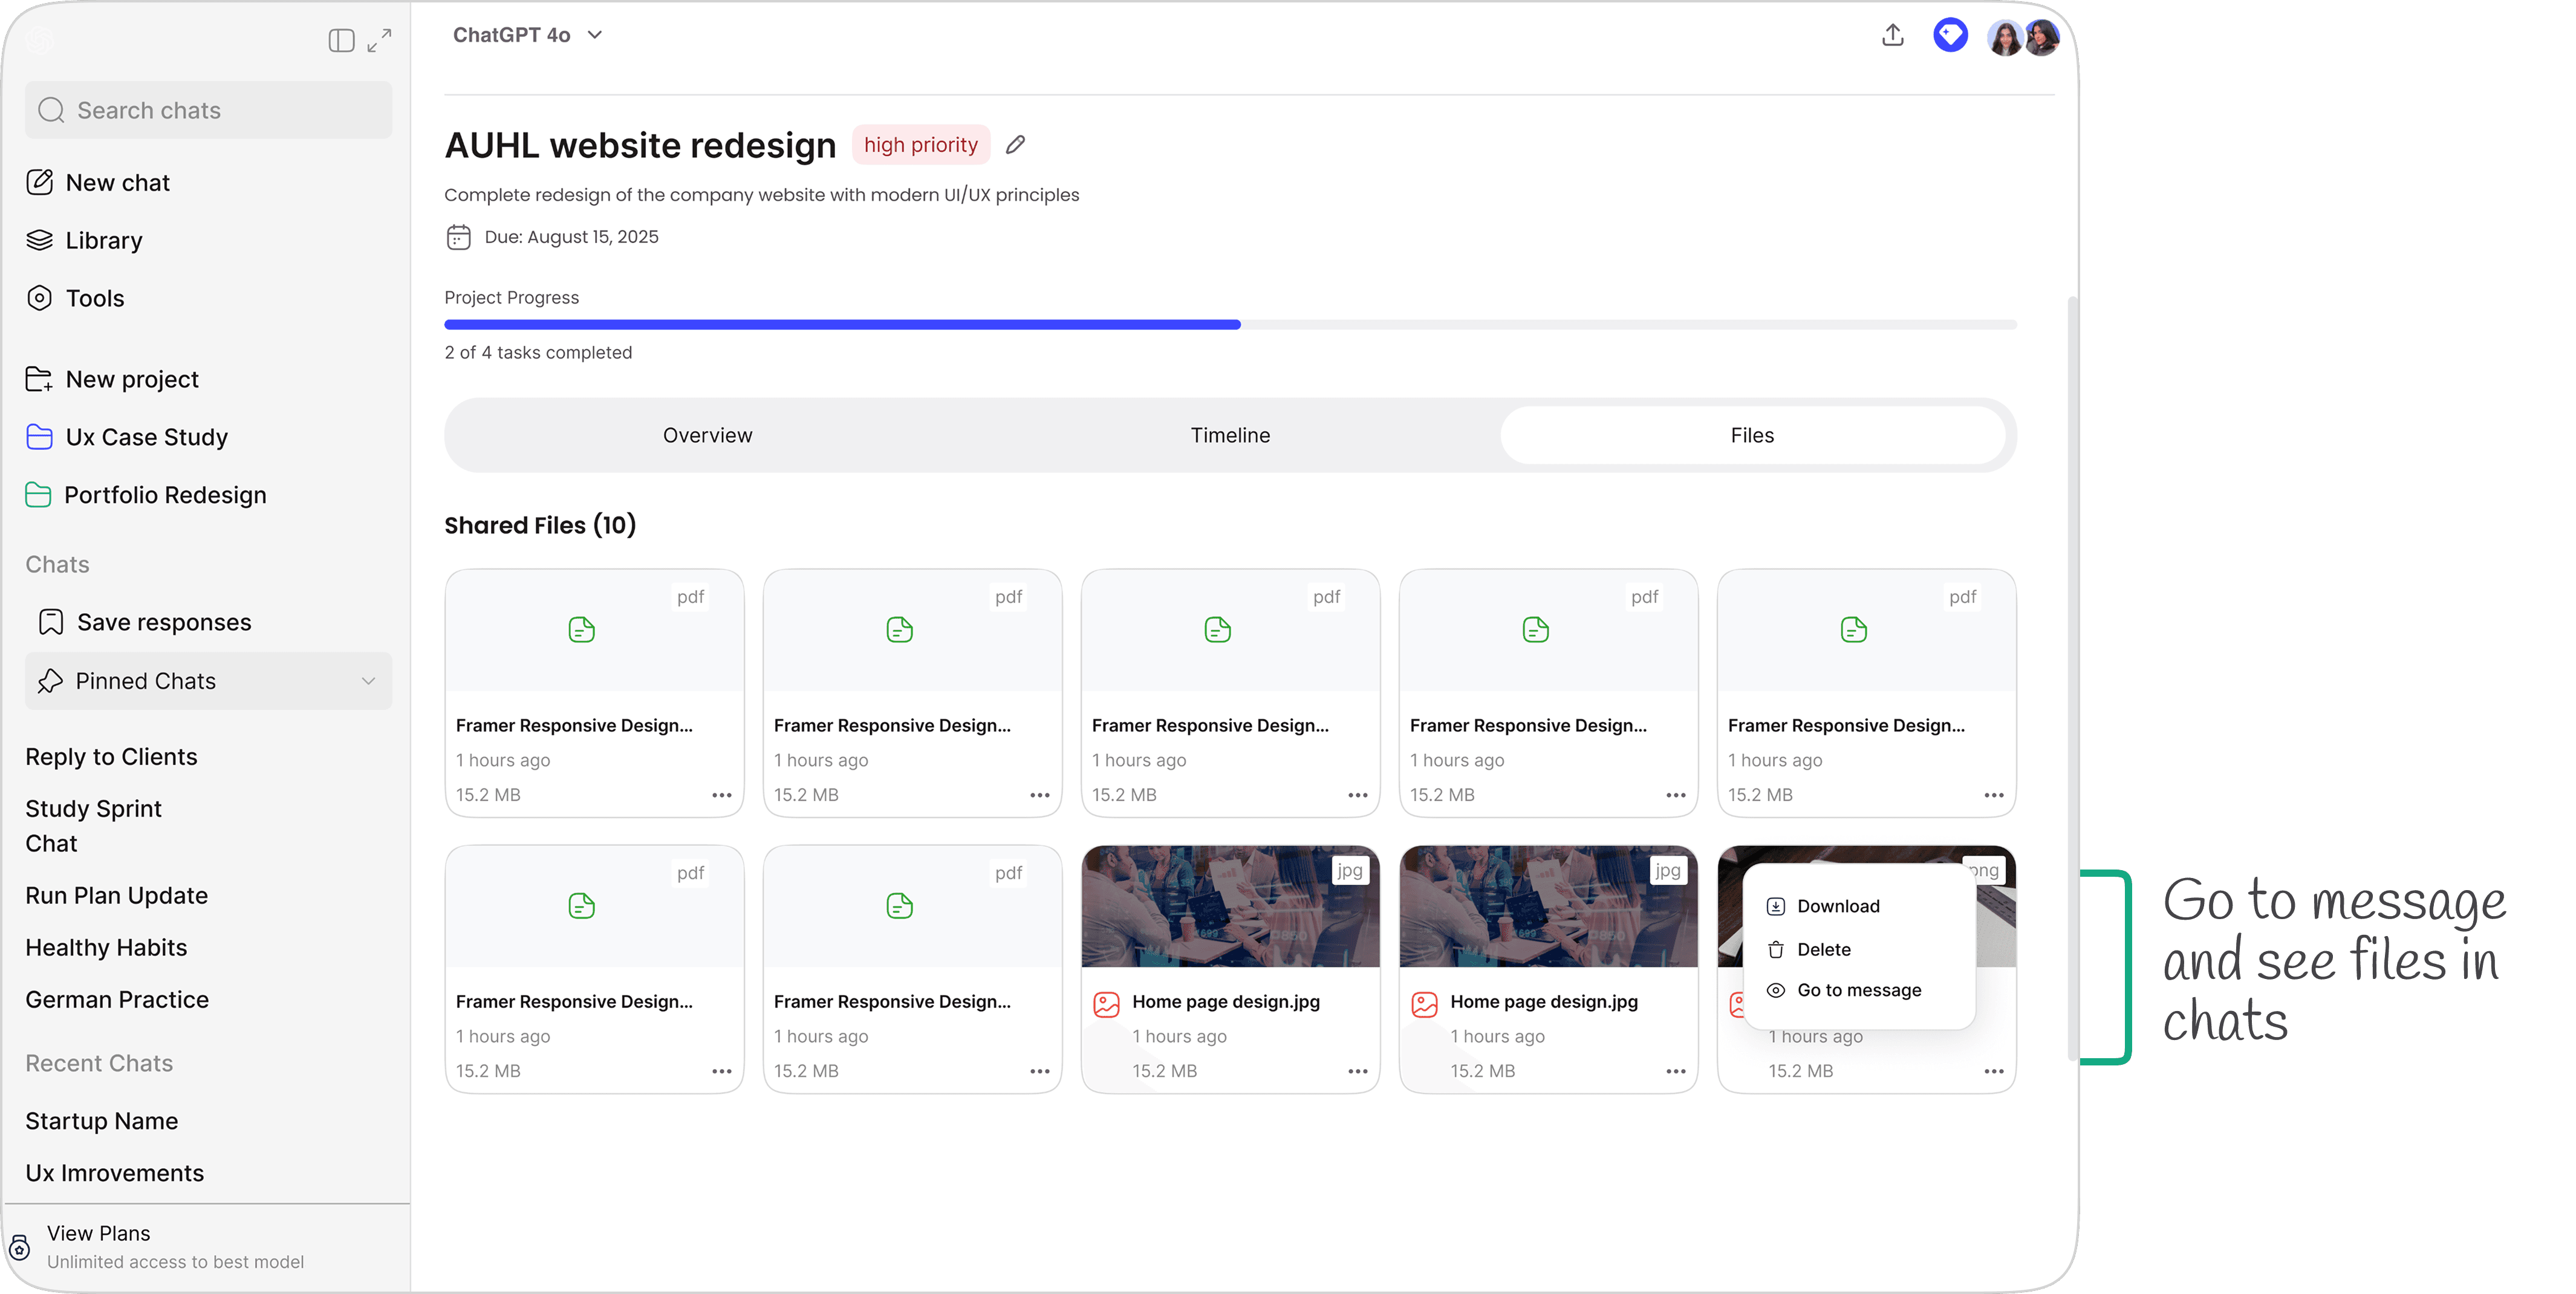Screen dimensions: 2576x1294
Task: Click the blue diamond upgrade icon
Action: (1950, 36)
